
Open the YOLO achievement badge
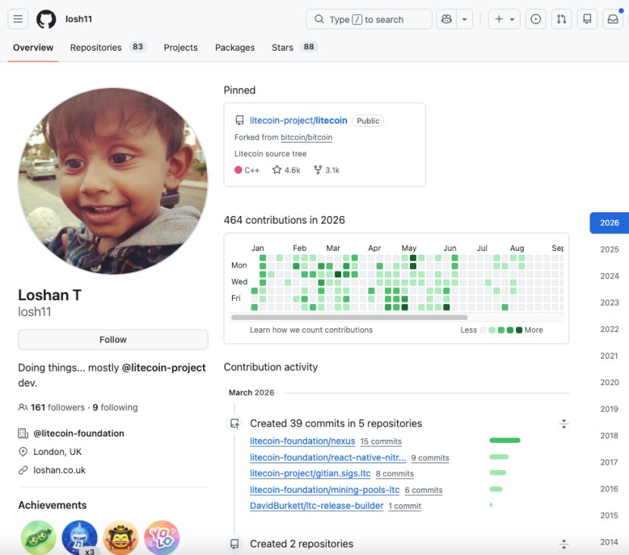[x=161, y=538]
